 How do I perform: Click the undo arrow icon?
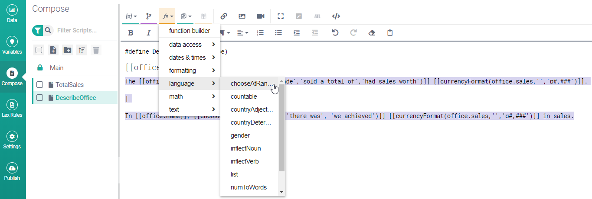point(335,33)
